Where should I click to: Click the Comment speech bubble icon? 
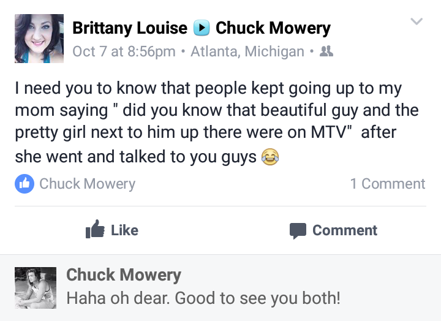click(x=298, y=231)
